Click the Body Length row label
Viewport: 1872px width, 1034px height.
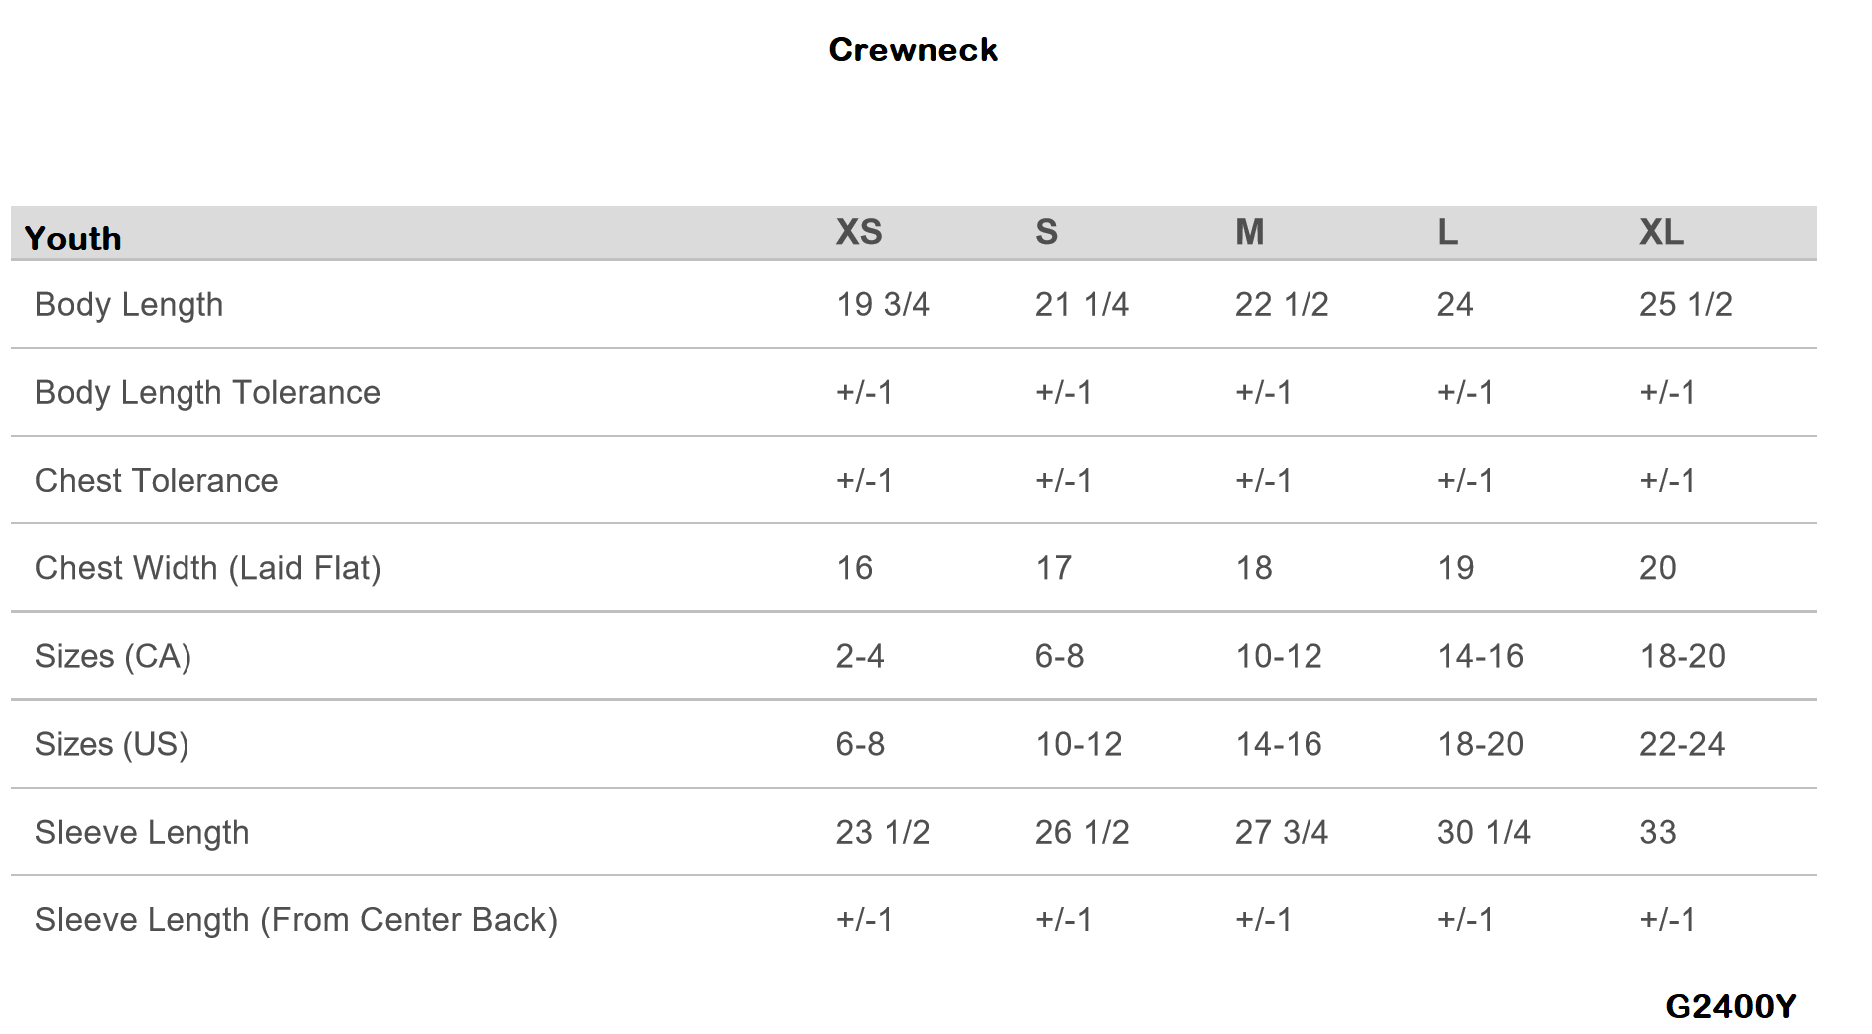tap(129, 305)
